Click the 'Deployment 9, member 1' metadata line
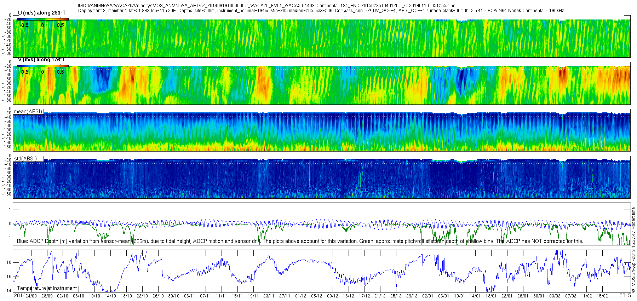The width and height of the screenshot is (637, 301). point(321,11)
